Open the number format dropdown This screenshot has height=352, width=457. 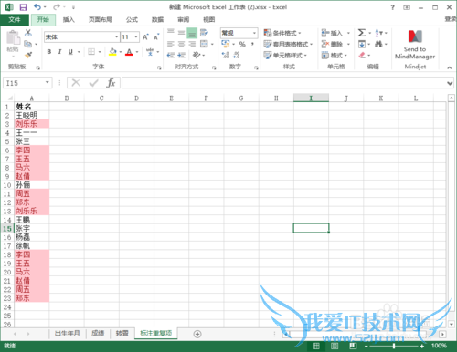[x=254, y=33]
